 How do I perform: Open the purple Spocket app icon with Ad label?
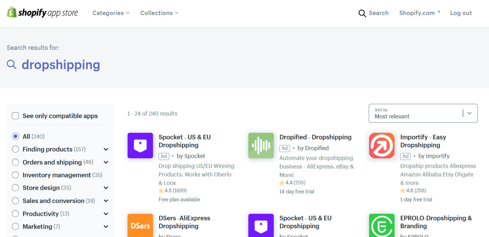(x=140, y=146)
